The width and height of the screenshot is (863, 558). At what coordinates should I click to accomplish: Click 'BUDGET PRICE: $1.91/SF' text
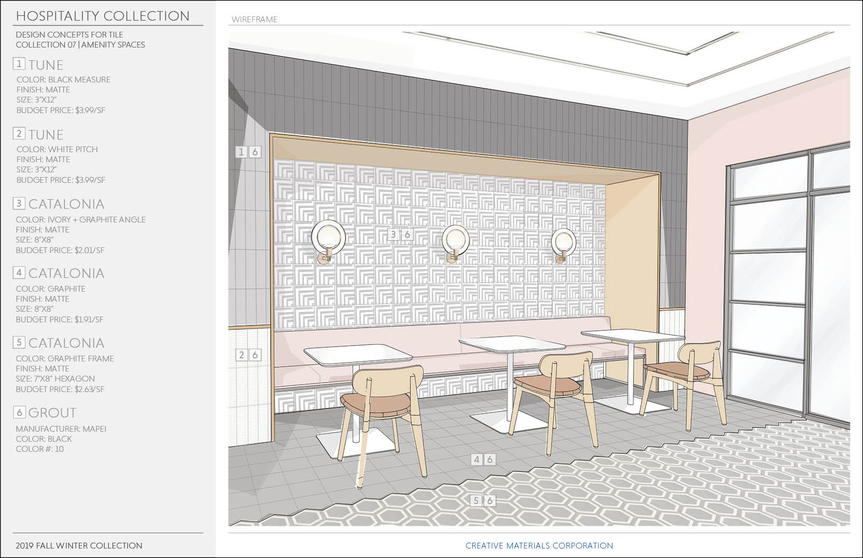[x=60, y=320]
